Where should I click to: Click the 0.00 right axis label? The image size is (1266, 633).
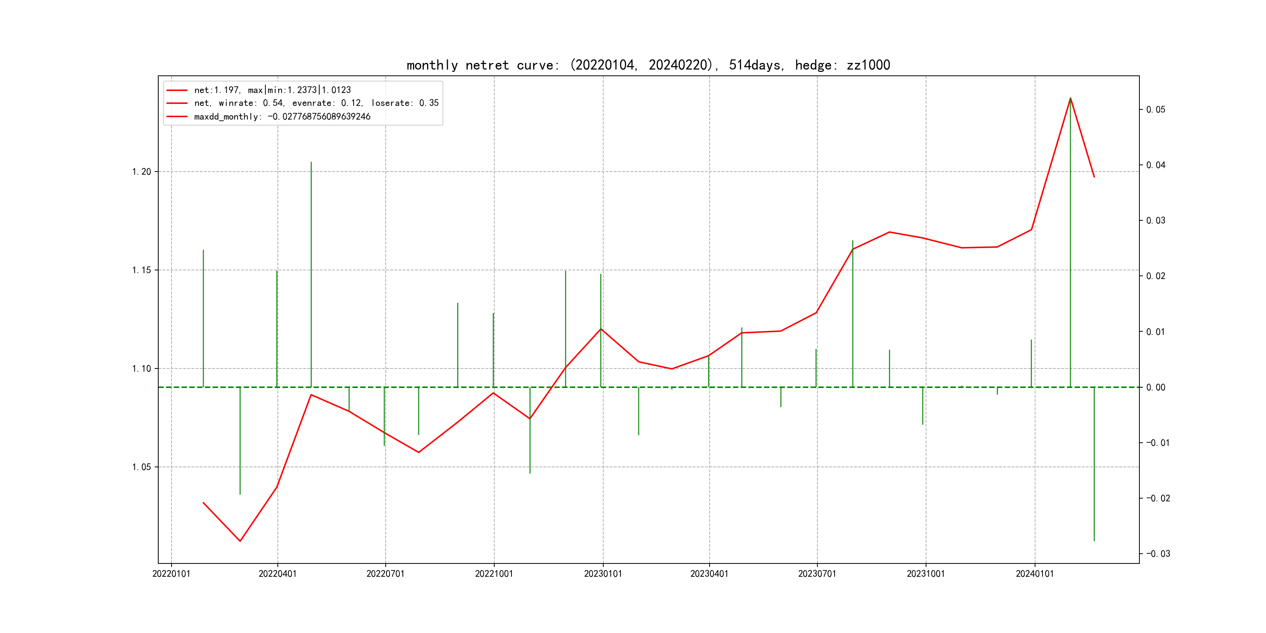click(x=1155, y=387)
